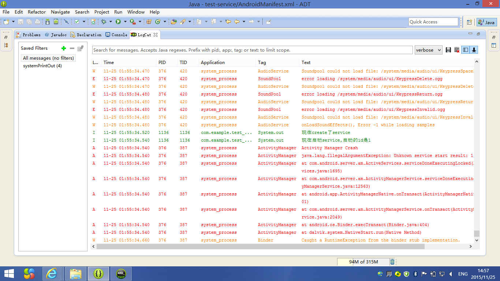Expand the lint check dropdown arrow
Image resolution: width=500 pixels, height=281 pixels.
[84, 22]
